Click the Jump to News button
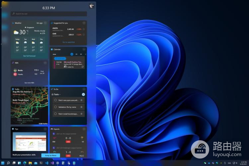249x166 pixels. (51, 155)
